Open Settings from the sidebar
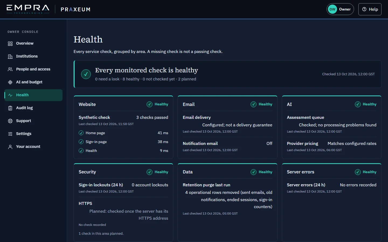This screenshot has height=242, width=388. pos(33,134)
